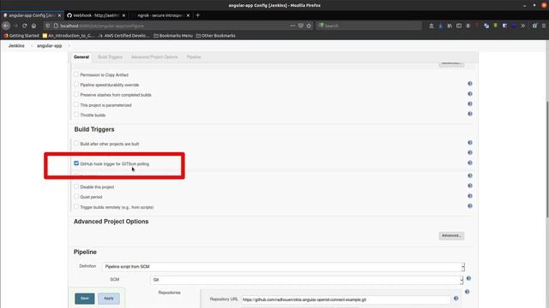Viewport: 549px width, 308px height.
Task: Enable Trigger builds remotely checkbox
Action: point(76,207)
